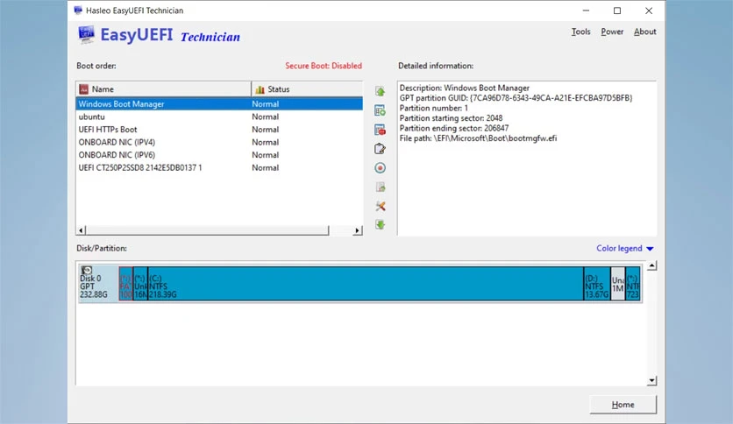Set one-time boot with the red dot icon

(x=380, y=168)
